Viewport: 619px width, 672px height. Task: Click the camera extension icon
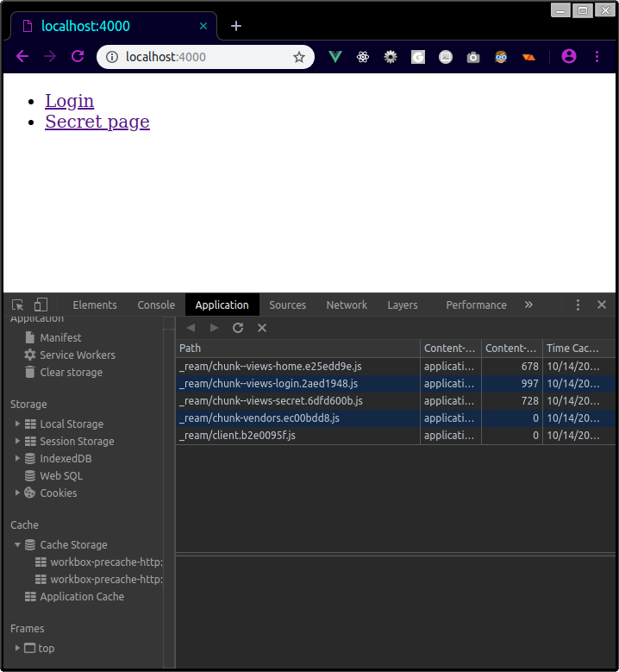point(473,57)
